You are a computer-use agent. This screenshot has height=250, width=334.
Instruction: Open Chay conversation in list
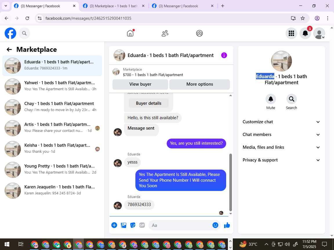click(x=52, y=107)
